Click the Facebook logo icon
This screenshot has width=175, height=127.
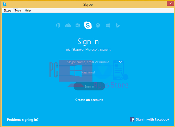coord(132,119)
